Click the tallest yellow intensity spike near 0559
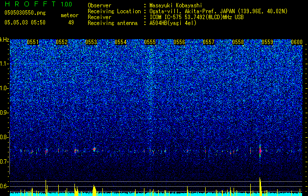308x196 pixels. [261, 187]
